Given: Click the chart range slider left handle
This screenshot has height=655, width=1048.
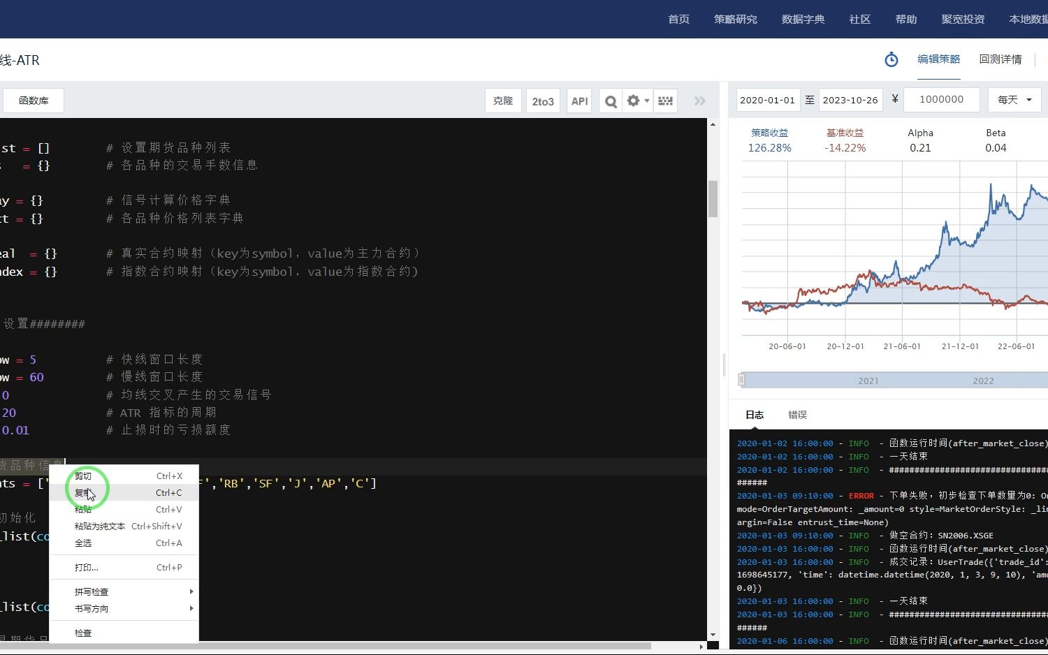Looking at the screenshot, I should (x=741, y=380).
